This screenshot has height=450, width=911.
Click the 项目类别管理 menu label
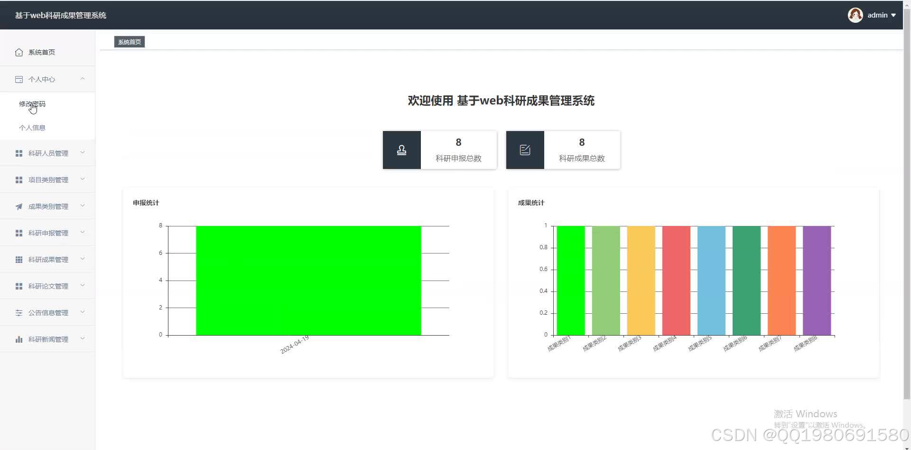(x=48, y=180)
